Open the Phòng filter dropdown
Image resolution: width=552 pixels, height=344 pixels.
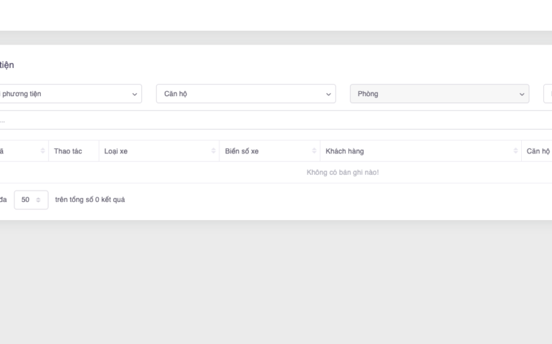[437, 94]
